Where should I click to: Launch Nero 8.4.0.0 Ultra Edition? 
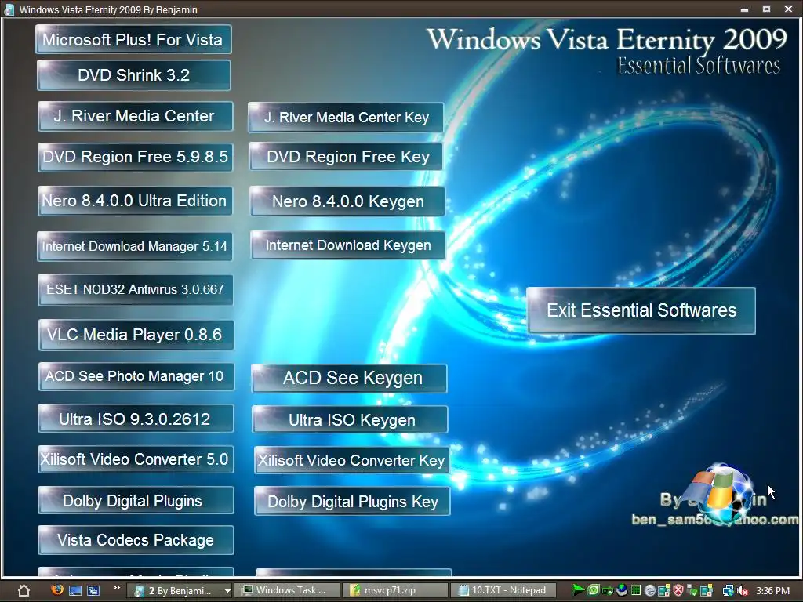point(135,201)
